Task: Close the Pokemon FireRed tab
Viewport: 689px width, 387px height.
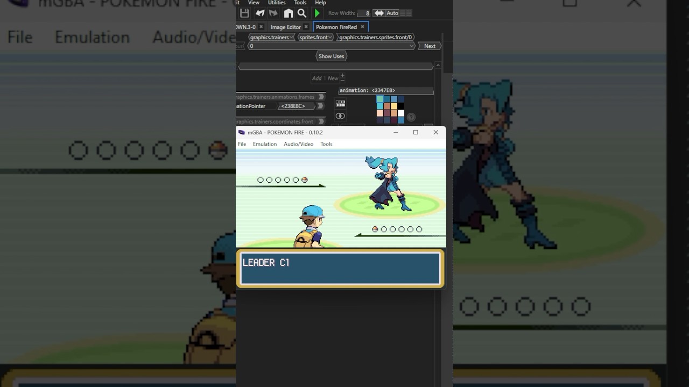Action: (x=362, y=27)
